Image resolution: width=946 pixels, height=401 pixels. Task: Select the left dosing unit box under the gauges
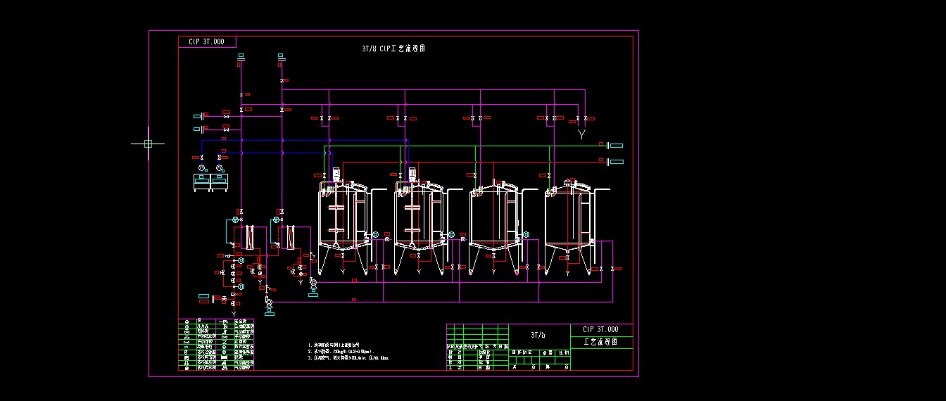click(x=201, y=183)
